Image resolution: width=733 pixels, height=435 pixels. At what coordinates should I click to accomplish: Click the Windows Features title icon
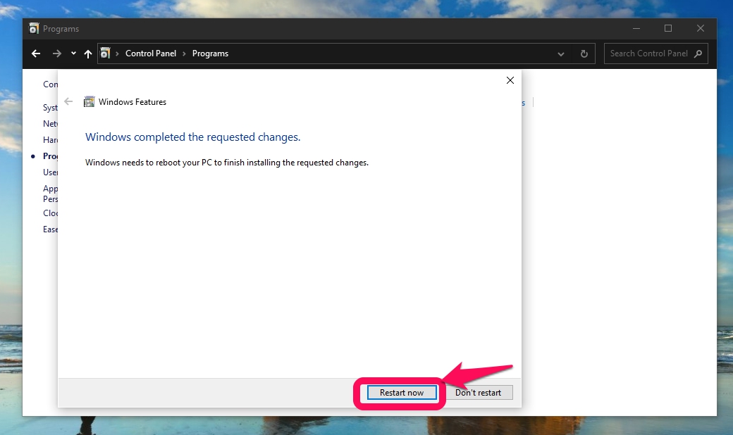pos(89,102)
